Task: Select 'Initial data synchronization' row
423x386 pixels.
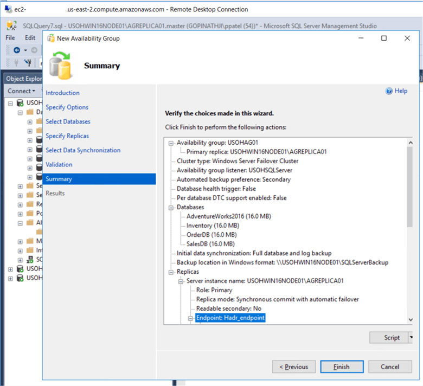Action: click(x=254, y=253)
